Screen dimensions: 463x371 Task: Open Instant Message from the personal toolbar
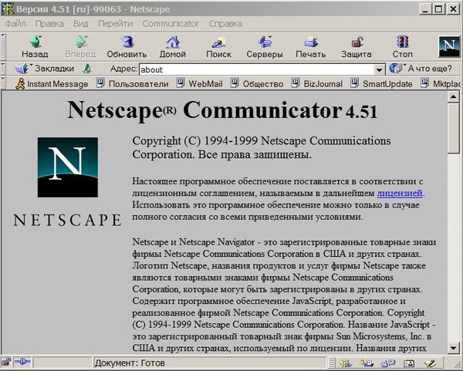pyautogui.click(x=52, y=84)
